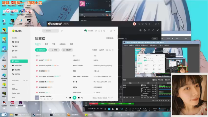Toggle eye of second OBS source
This screenshot has height=117, width=208.
(x=153, y=87)
